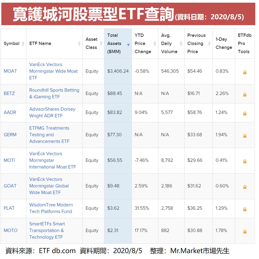Open the AADR symbol link
Viewport: 259px width, 259px height.
click(x=10, y=112)
